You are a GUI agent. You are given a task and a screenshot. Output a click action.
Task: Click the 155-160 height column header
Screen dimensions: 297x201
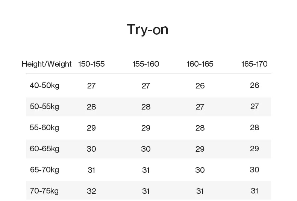tap(146, 64)
